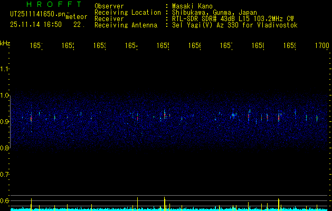Click the 0.7 frequency axis label
Screen dimensions: 332x211
4,174
